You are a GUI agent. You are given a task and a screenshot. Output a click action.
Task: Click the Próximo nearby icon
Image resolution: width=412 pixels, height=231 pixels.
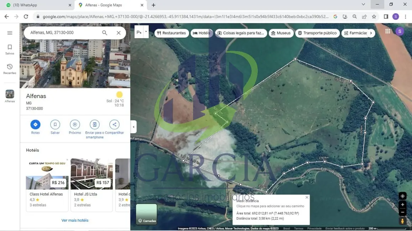coord(75,125)
